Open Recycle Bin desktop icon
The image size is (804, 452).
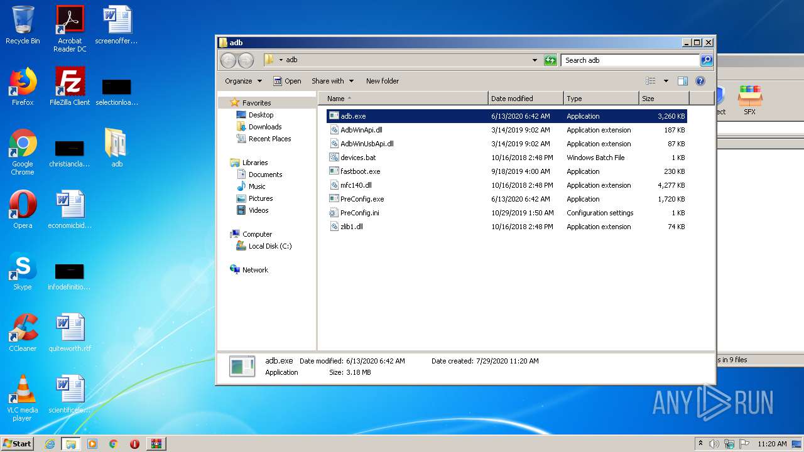pyautogui.click(x=23, y=25)
